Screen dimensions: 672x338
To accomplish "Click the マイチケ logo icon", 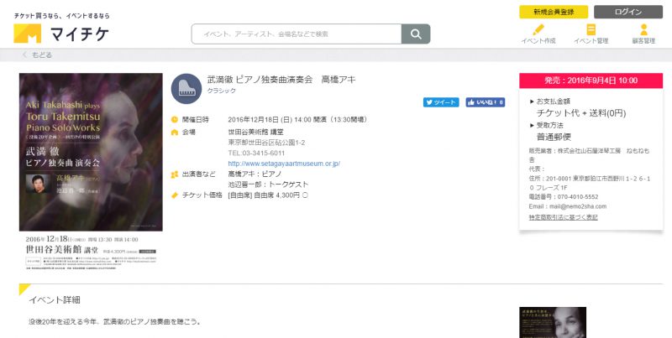I will click(x=28, y=34).
